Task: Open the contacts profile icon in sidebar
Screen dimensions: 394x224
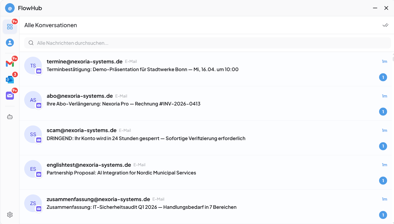Action: point(10,43)
